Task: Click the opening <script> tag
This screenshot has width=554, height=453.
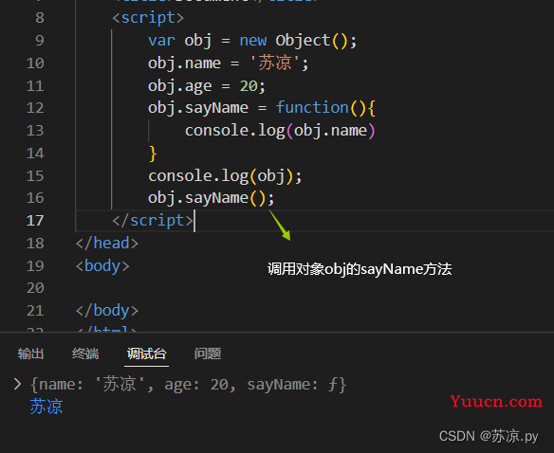Action: [148, 18]
